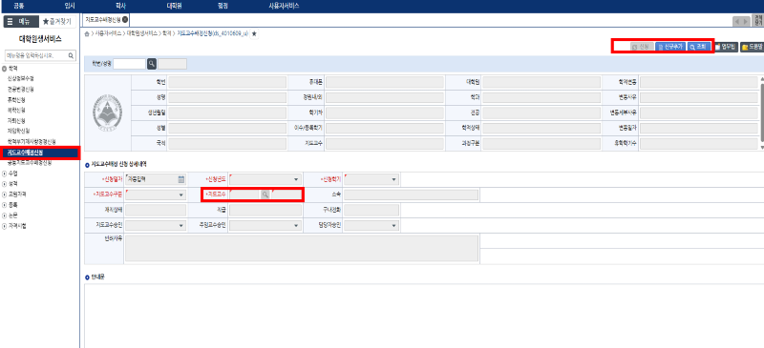
Task: Click the 소속 field
Action: [411, 194]
